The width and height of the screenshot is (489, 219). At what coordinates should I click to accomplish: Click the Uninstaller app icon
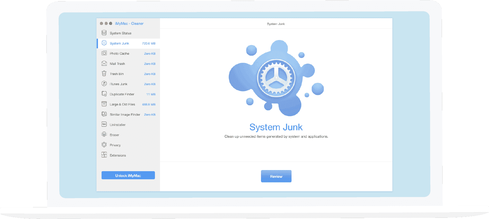click(104, 124)
